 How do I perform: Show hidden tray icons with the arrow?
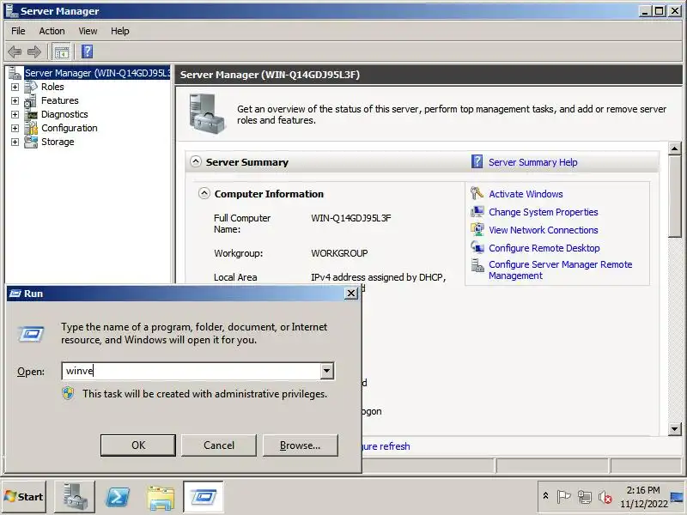click(x=545, y=496)
